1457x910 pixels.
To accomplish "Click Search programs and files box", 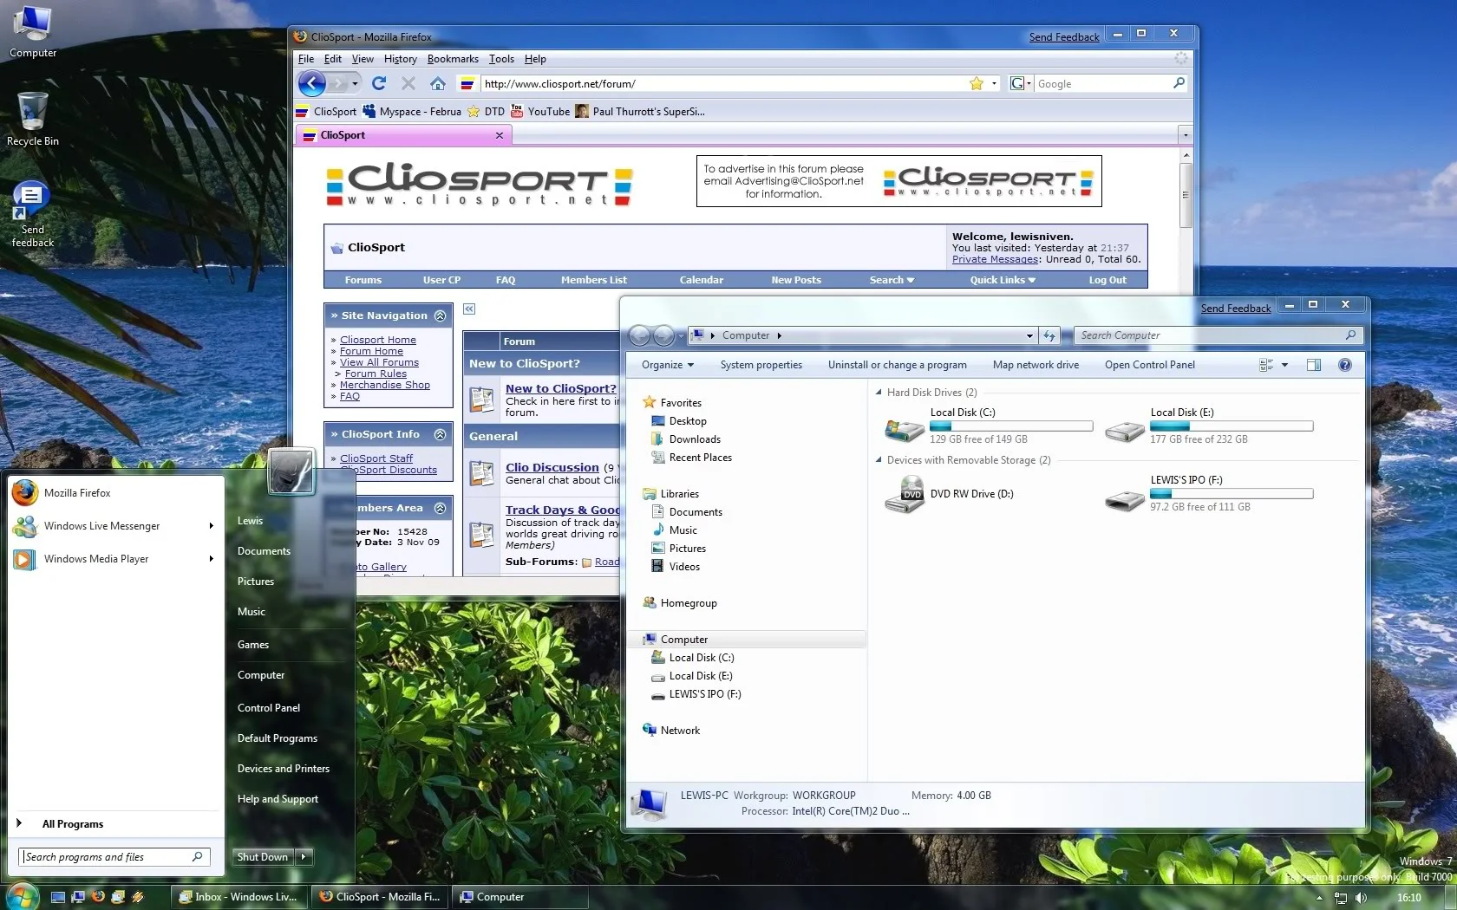I will (x=114, y=857).
